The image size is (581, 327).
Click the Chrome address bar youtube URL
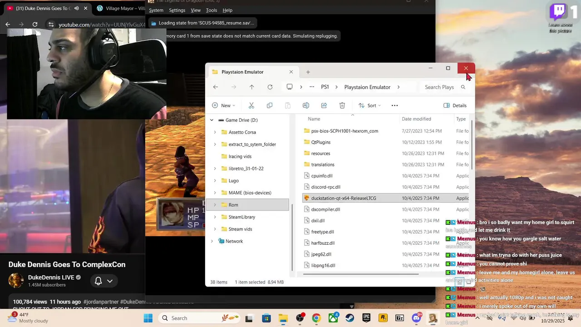[x=102, y=25]
